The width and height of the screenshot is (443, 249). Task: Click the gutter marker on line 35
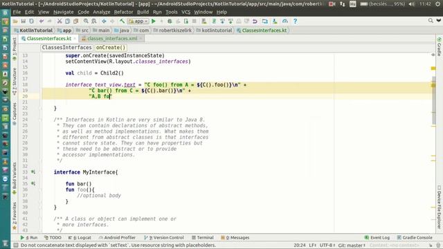pos(33,183)
